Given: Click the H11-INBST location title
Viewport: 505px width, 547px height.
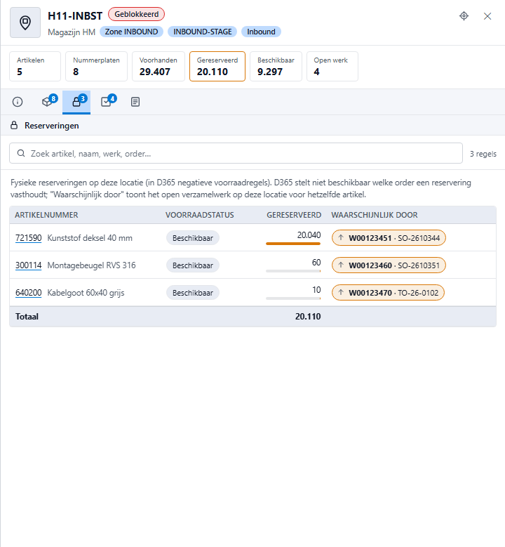Looking at the screenshot, I should [75, 15].
